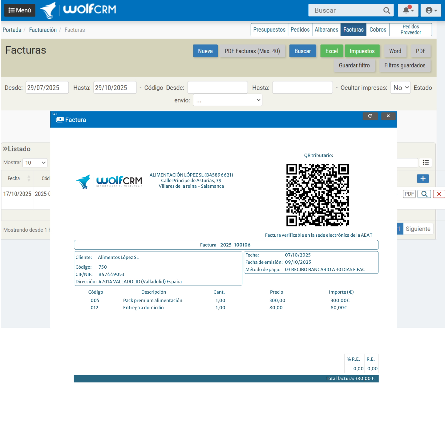Click the Nueva invoice button
Viewport: 445px width, 445px height.
click(205, 51)
